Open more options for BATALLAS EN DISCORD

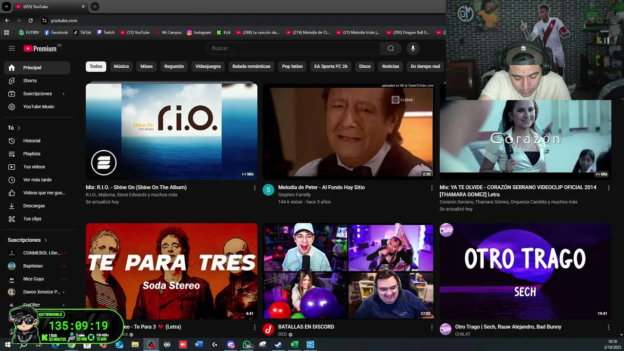[x=431, y=327]
